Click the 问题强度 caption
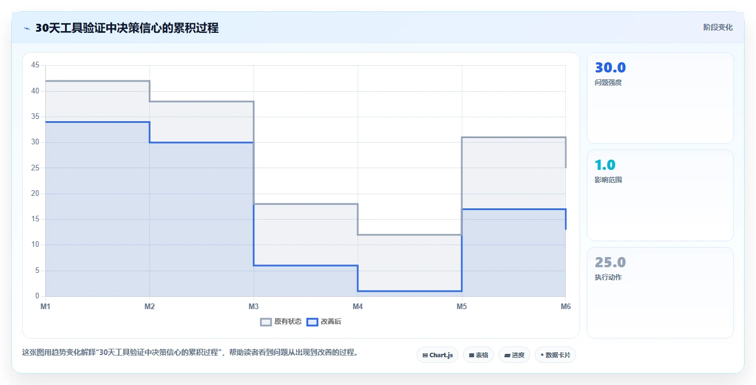The width and height of the screenshot is (756, 385). point(608,82)
